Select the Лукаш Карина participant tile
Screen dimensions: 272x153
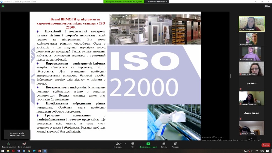(x=252, y=113)
